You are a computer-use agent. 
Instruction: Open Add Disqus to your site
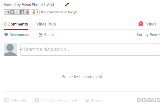click(56, 100)
